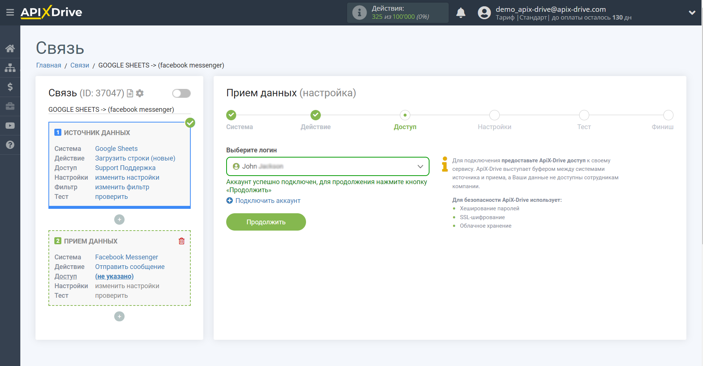Click Отправить сообщение action link
The height and width of the screenshot is (366, 703).
[130, 267]
